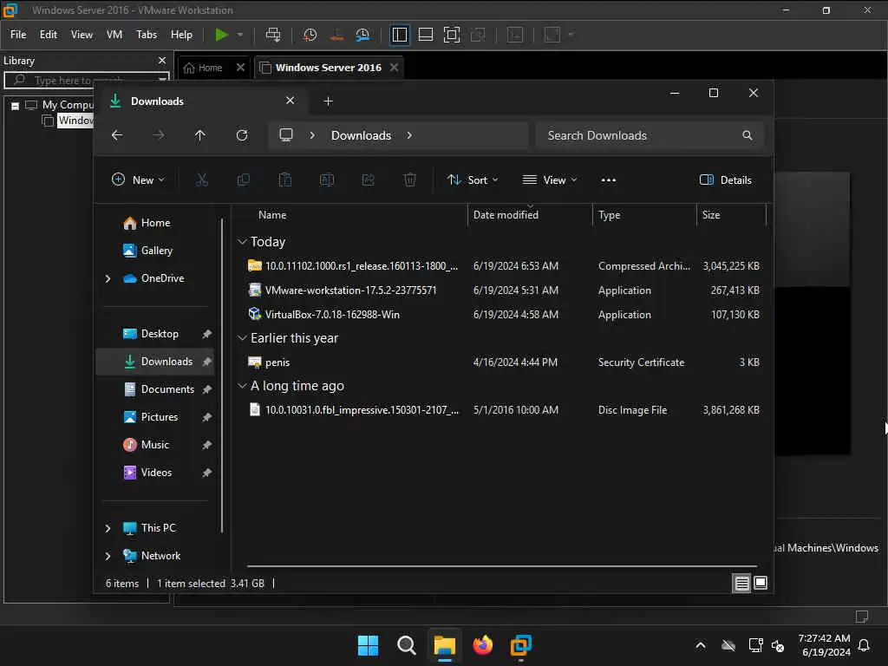Image resolution: width=888 pixels, height=666 pixels.
Task: Close the VMware Library panel
Action: [162, 60]
